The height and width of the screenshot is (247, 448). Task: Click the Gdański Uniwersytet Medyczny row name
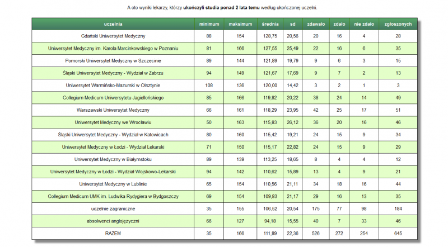coord(113,36)
